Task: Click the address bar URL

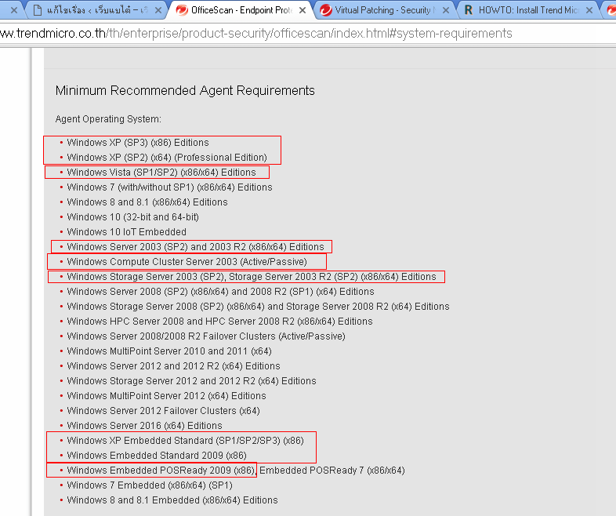Action: (x=256, y=34)
